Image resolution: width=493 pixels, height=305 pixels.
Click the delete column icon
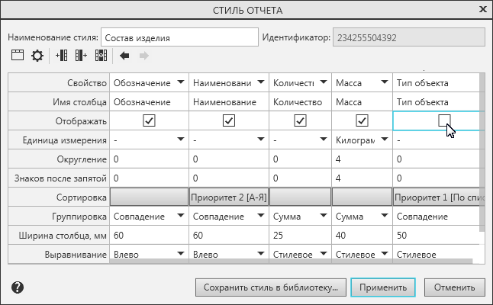101,56
